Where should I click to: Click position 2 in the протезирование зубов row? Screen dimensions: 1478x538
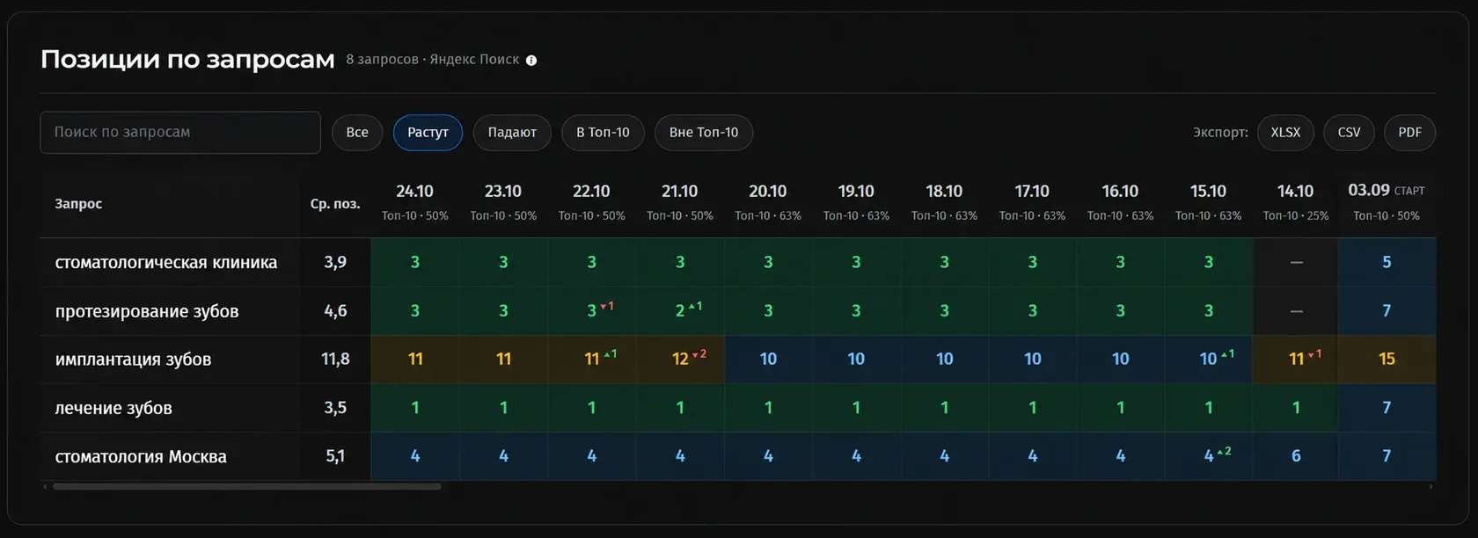pyautogui.click(x=680, y=311)
